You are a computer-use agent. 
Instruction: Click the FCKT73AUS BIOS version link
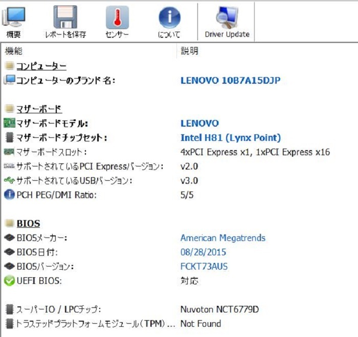[204, 267]
